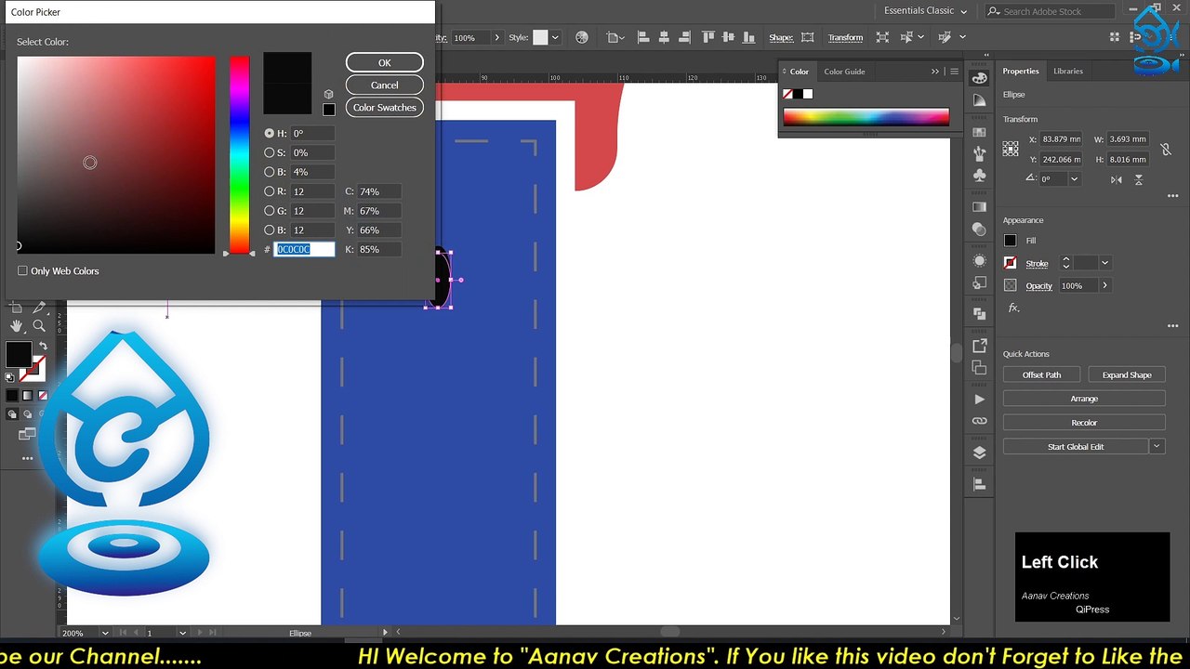Click the Layers panel icon in dock
1190x669 pixels.
979,453
